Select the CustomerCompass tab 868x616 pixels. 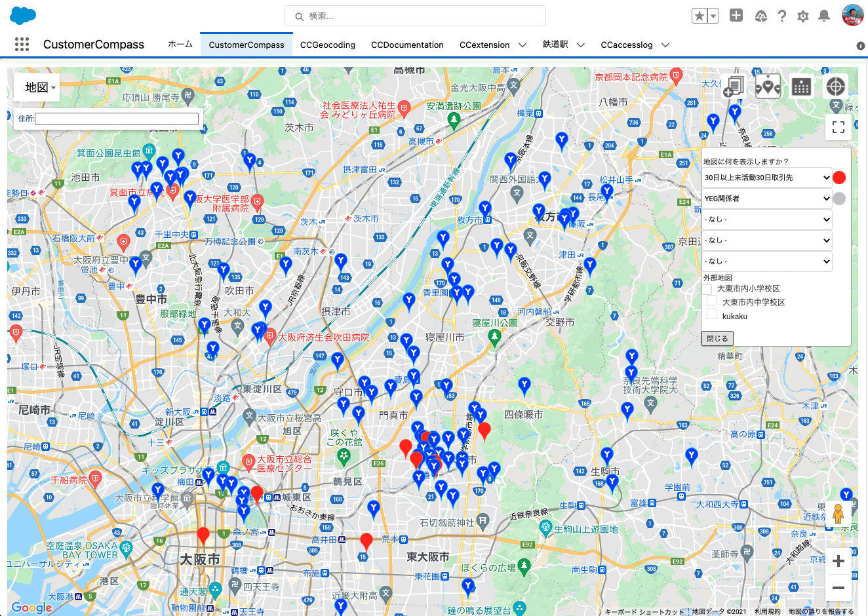click(x=247, y=45)
